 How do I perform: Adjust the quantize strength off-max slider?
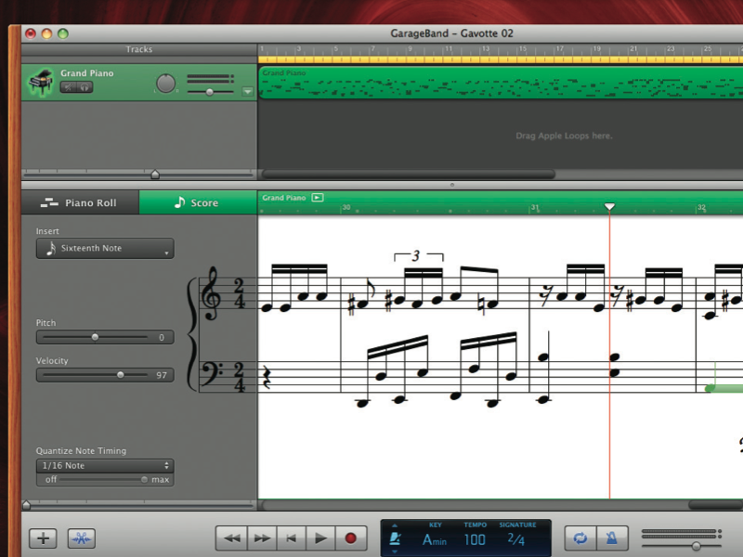pos(144,480)
